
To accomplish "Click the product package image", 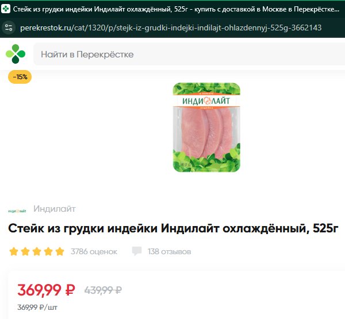I will point(206,127).
